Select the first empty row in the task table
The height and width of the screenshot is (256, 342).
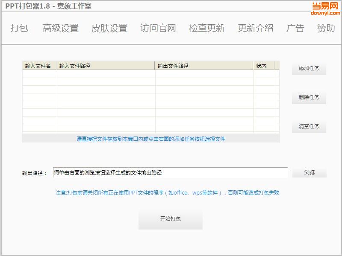pyautogui.click(x=150, y=75)
